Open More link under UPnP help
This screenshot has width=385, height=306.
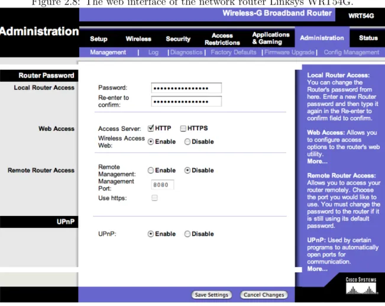[317, 269]
